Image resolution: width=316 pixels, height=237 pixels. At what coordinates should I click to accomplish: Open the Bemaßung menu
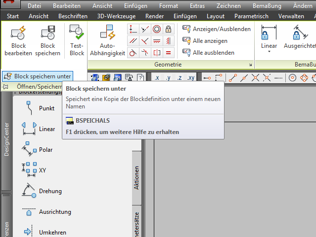tap(267, 6)
